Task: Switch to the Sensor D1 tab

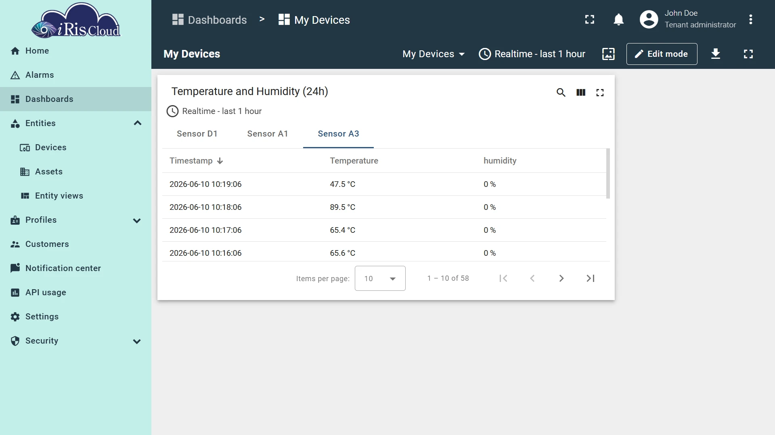Action: click(197, 134)
